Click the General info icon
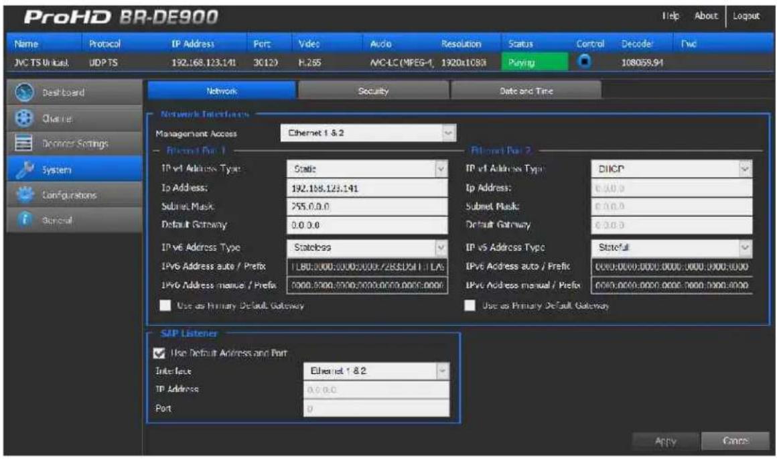Viewport: 777px width, 459px height. click(x=24, y=219)
